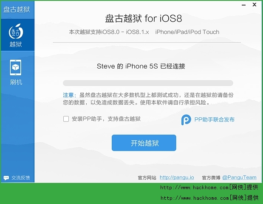263x204 pixels.
Task: Minimize the Pangu jailbreak window
Action: click(243, 5)
